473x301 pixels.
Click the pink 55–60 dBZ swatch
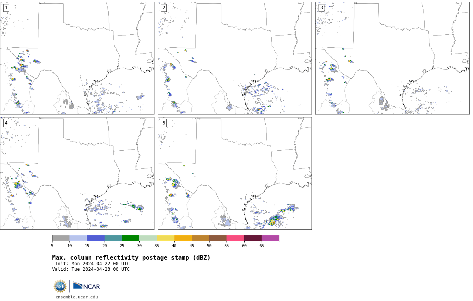(x=235, y=238)
